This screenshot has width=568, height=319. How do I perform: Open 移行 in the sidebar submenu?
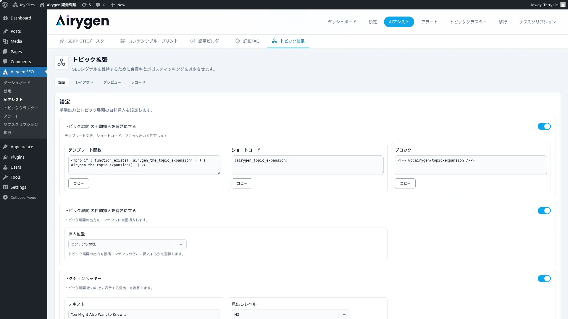(x=7, y=133)
